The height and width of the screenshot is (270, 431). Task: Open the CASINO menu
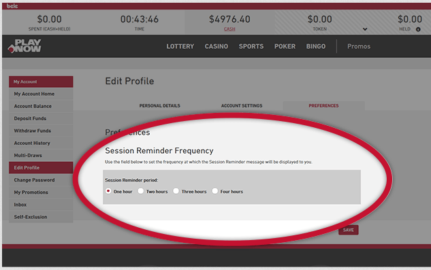(217, 46)
